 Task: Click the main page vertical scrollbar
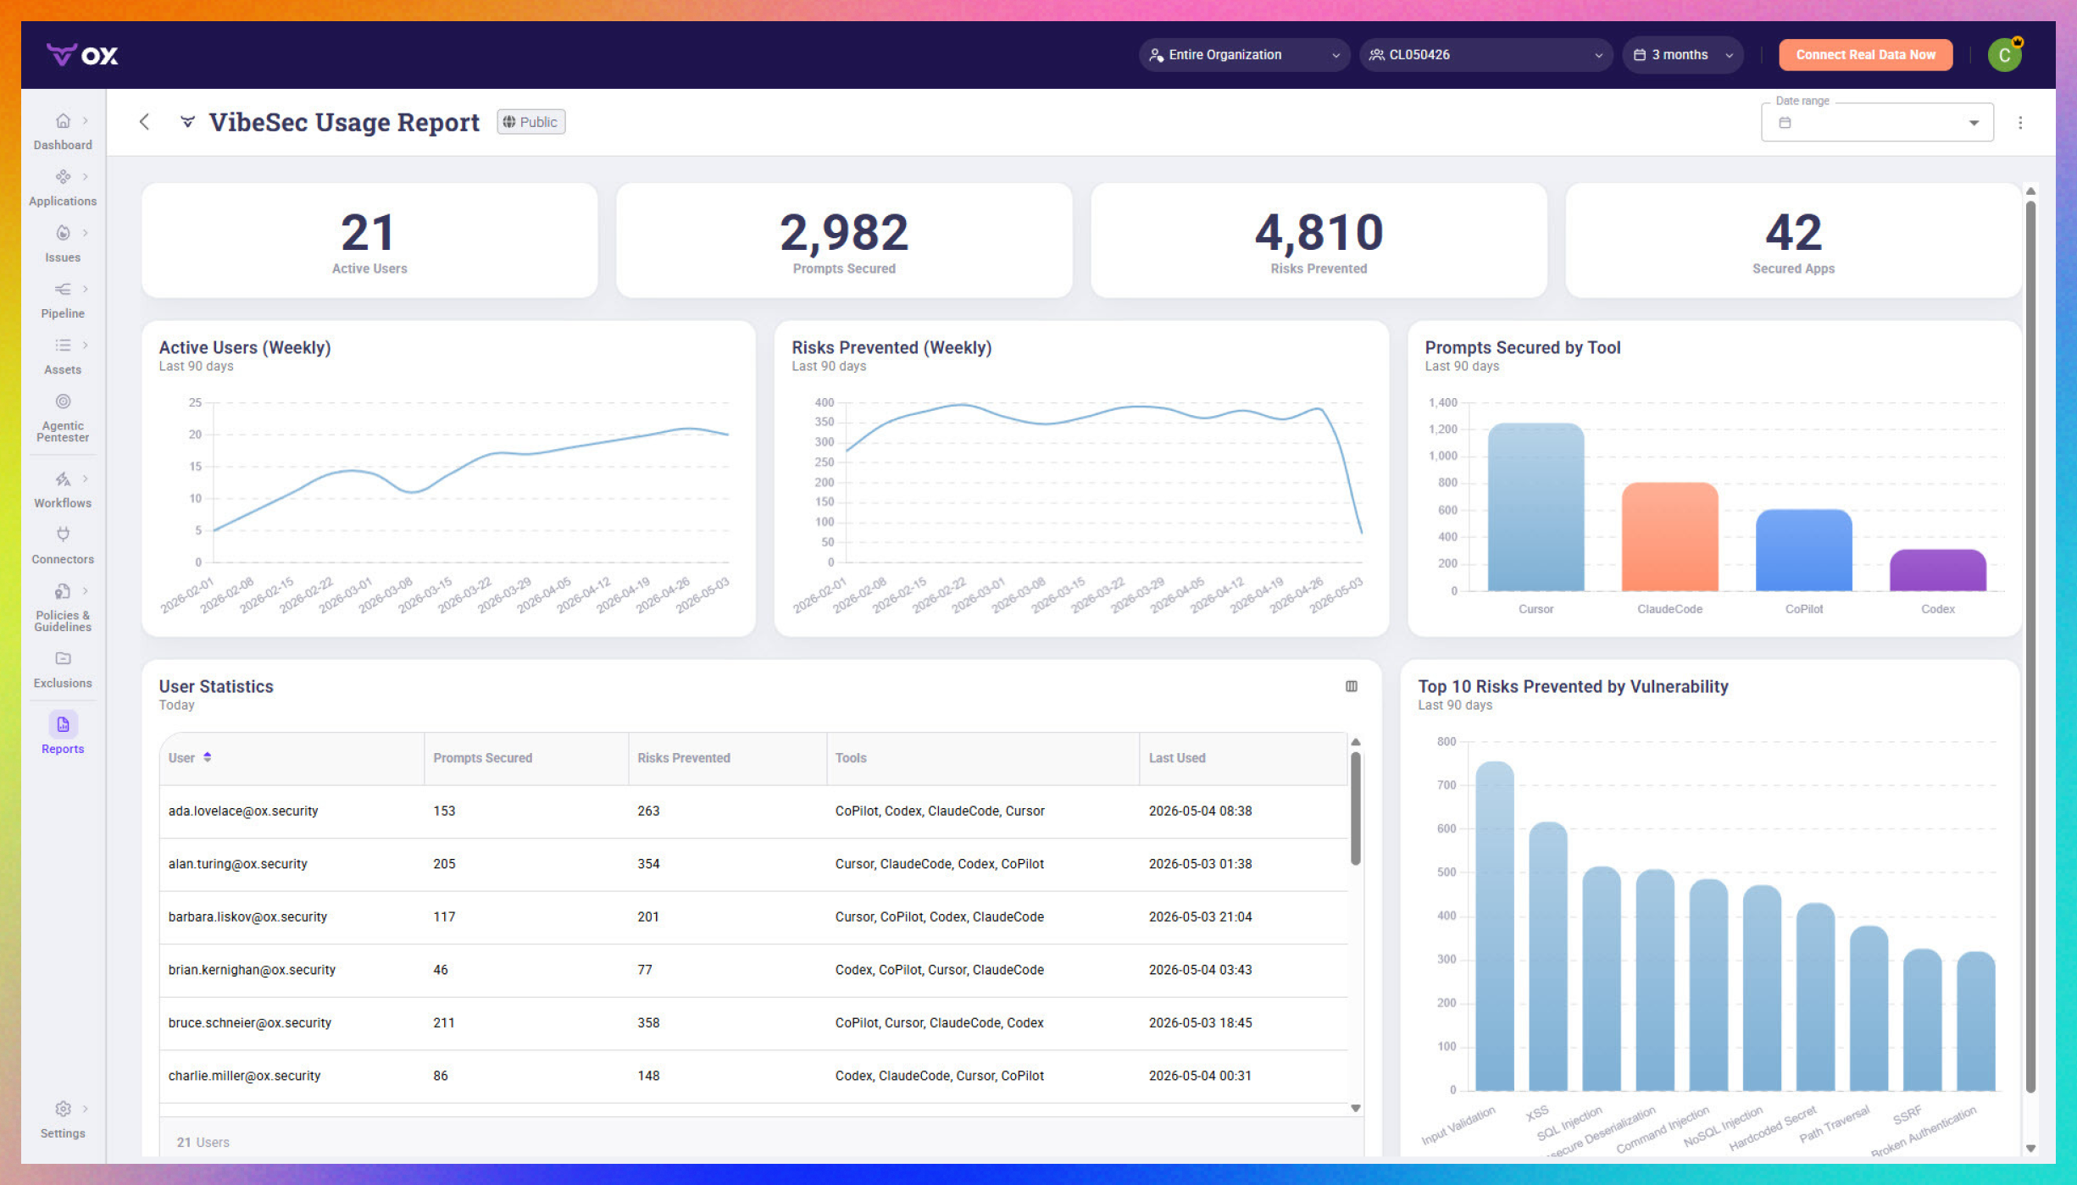pos(2030,647)
